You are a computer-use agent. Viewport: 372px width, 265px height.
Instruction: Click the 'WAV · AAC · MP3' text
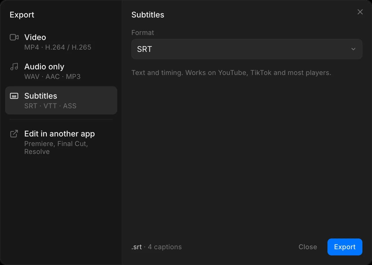(52, 77)
